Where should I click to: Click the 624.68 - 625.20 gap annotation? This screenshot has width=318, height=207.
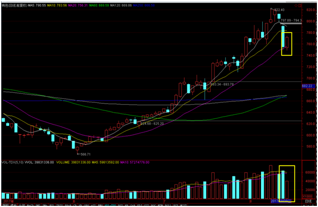click(152, 123)
